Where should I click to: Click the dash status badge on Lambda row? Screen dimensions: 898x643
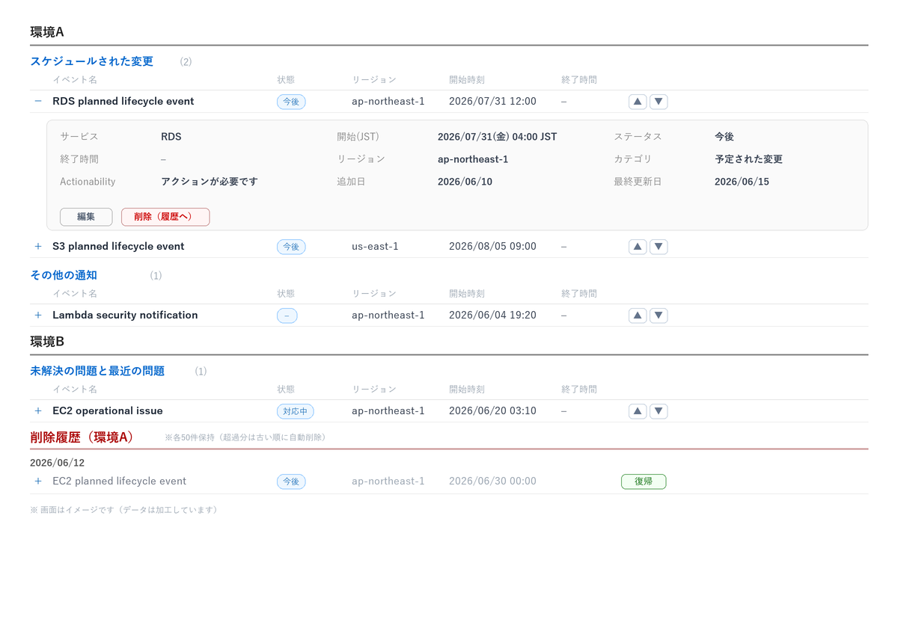point(287,316)
